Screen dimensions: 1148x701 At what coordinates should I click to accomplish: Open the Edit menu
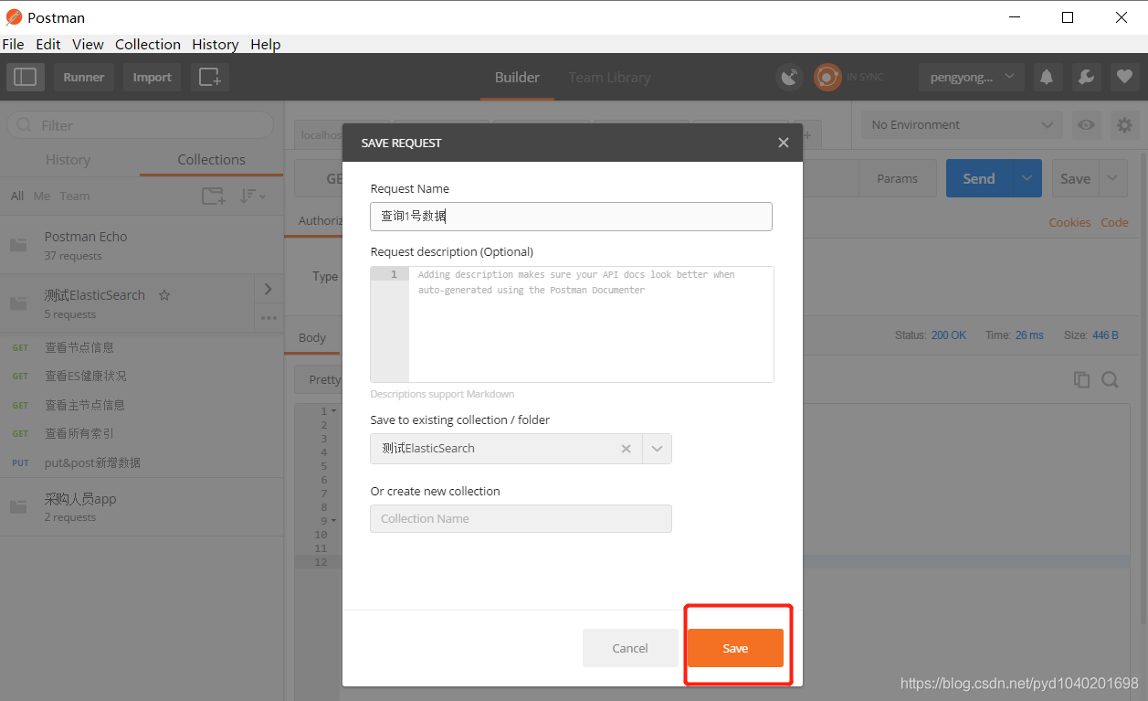[48, 44]
